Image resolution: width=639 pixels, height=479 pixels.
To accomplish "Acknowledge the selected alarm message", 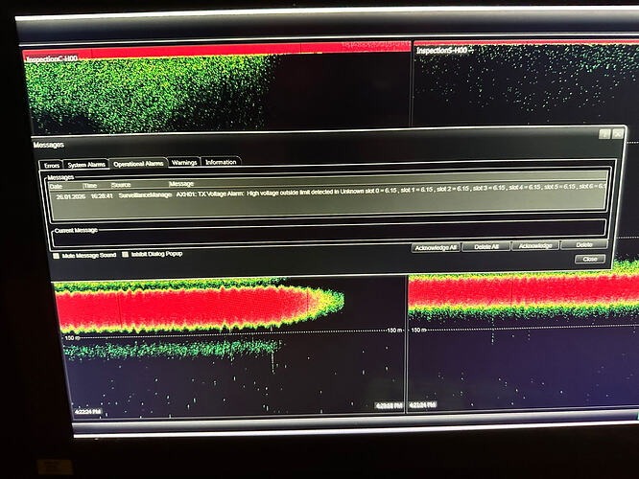I will (x=534, y=246).
